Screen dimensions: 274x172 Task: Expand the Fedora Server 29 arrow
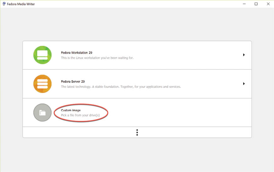[x=244, y=84]
